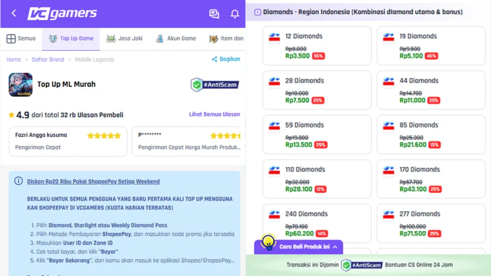Click the Diamonds - Region Indonesia heading

(362, 12)
